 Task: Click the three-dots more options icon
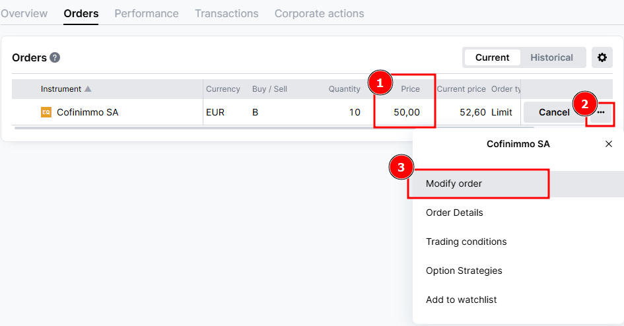coord(601,112)
